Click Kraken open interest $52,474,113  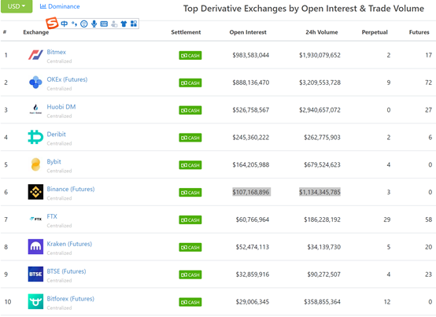pos(253,247)
